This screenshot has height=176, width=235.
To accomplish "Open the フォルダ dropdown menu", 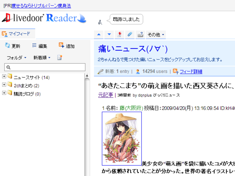I will click(x=16, y=58).
